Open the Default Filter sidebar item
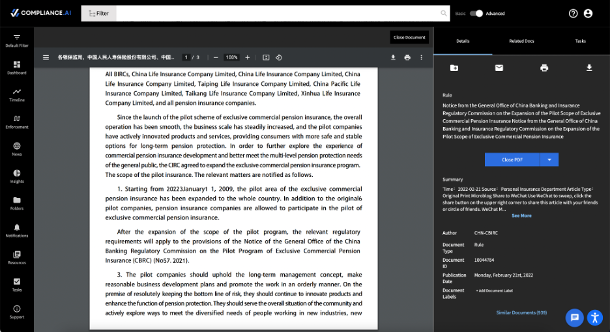Image resolution: width=610 pixels, height=332 pixels. [x=17, y=41]
